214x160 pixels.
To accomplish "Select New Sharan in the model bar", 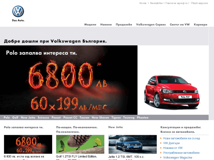I will tap(100, 117).
